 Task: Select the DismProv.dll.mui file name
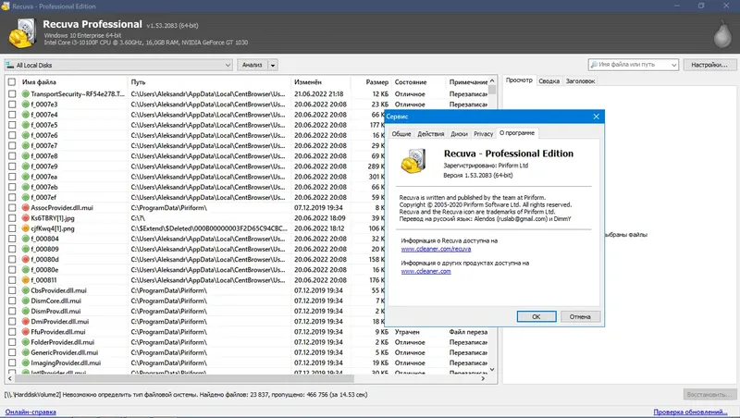55,312
